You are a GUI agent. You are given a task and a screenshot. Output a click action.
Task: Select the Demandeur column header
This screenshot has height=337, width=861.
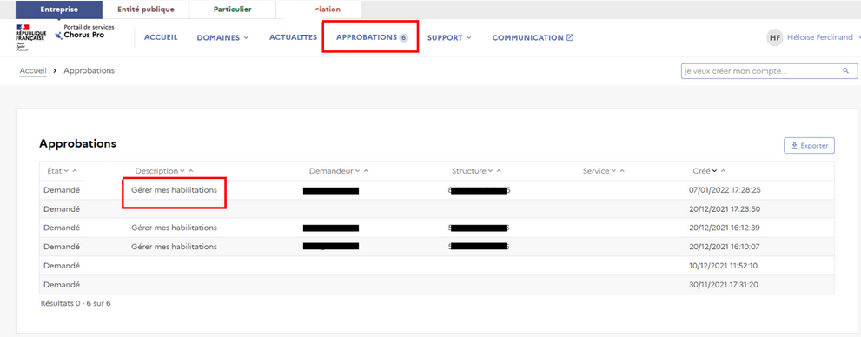(330, 171)
